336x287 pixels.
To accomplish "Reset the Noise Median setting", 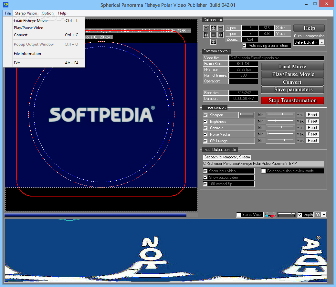I will (x=312, y=134).
